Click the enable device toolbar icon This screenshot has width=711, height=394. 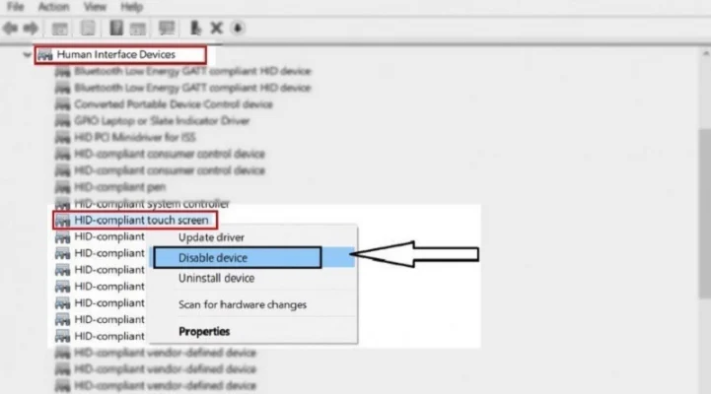[195, 29]
